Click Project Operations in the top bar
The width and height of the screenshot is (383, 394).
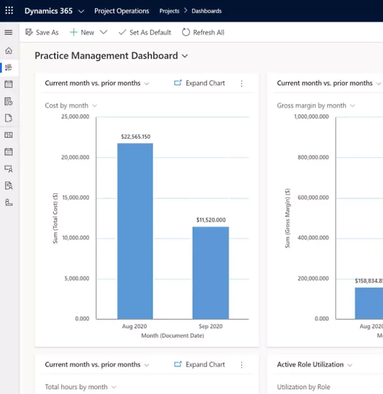coord(122,11)
